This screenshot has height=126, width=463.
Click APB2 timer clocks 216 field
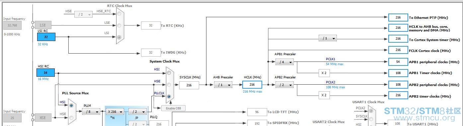pyautogui.click(x=398, y=96)
